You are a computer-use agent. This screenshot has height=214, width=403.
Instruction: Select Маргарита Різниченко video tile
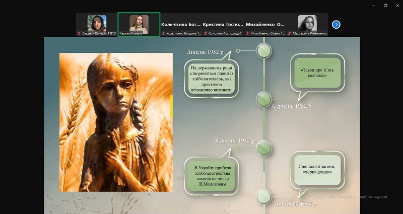[x=307, y=25]
